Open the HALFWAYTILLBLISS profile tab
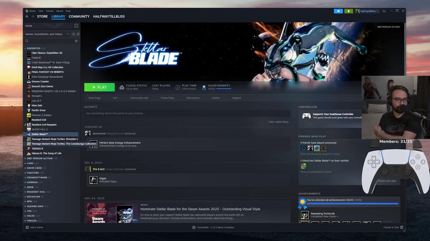The height and width of the screenshot is (241, 430). coord(109,16)
